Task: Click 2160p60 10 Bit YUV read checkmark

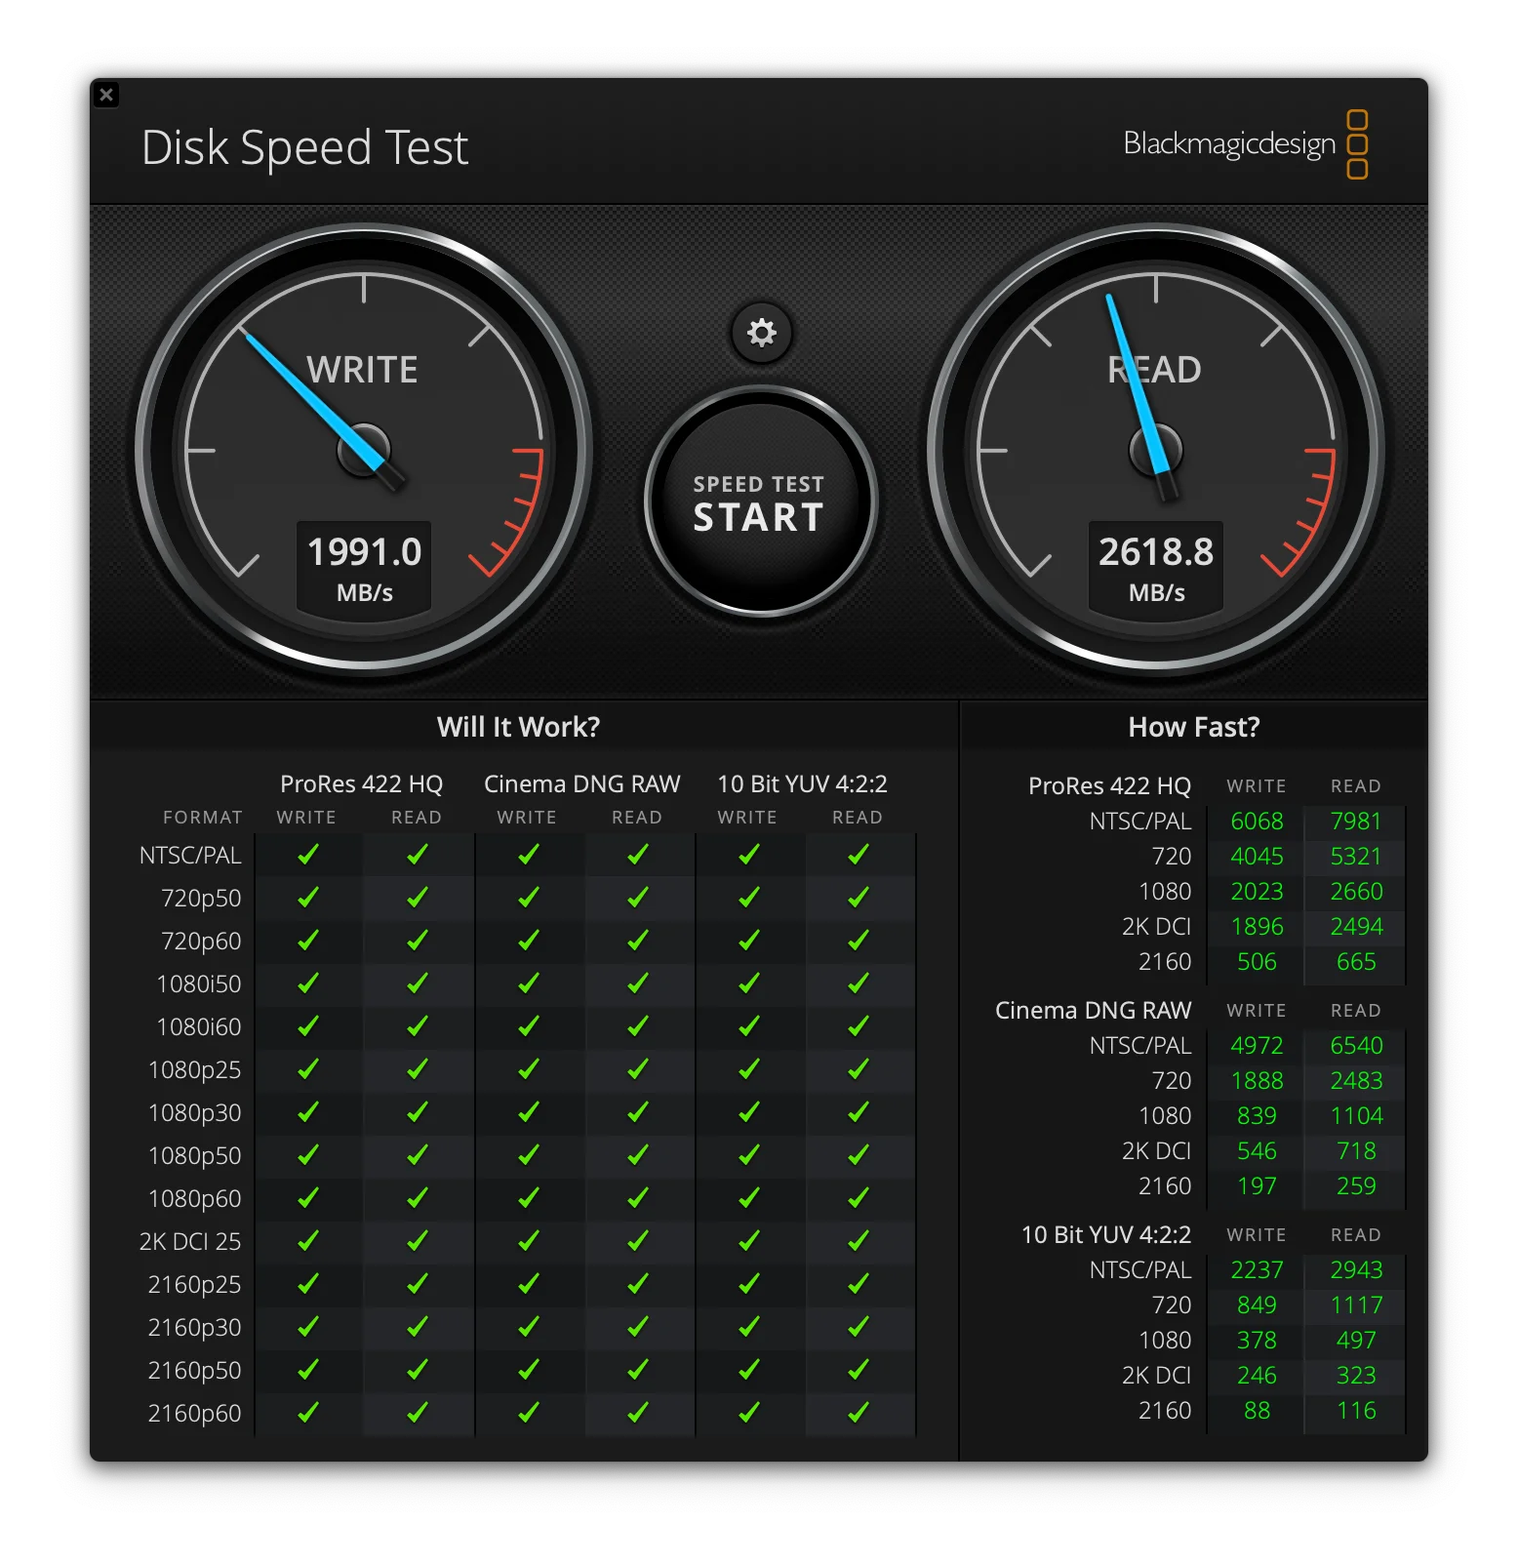Action: pos(859,1413)
